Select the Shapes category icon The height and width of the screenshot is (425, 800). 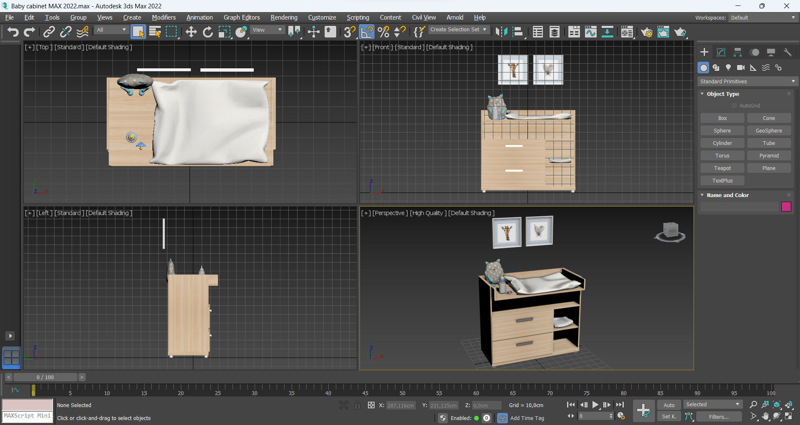(716, 67)
